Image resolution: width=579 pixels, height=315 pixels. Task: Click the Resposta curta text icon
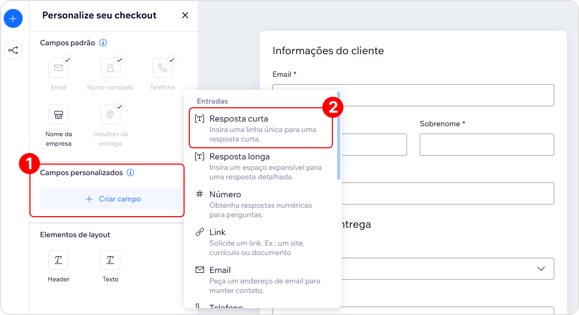199,118
